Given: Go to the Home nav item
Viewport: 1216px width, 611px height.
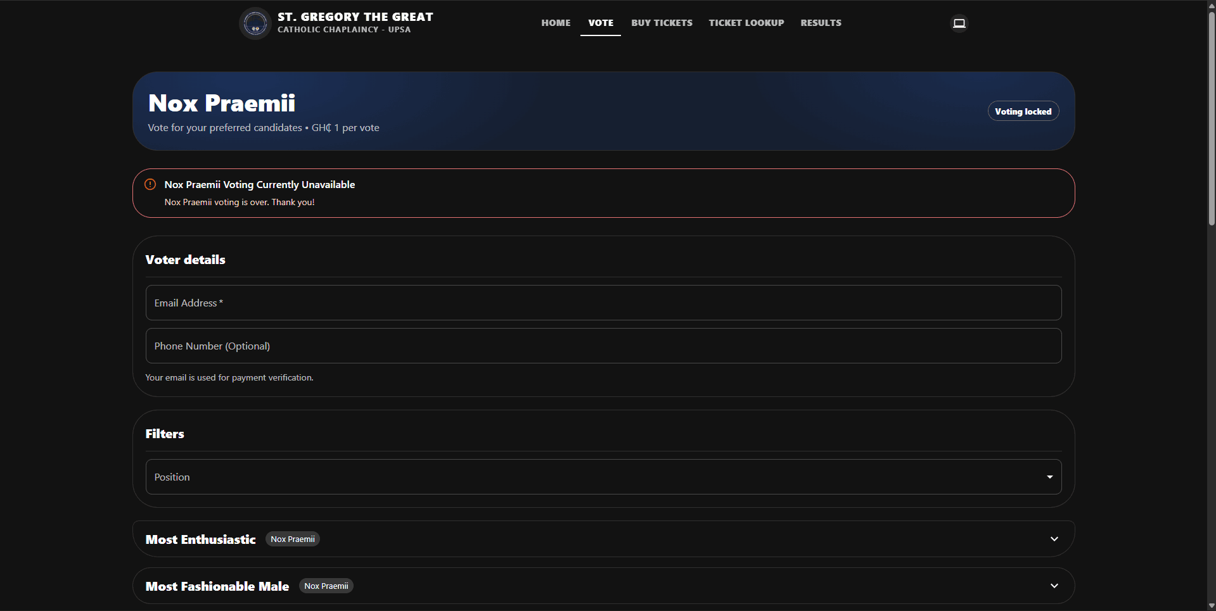Looking at the screenshot, I should tap(556, 23).
